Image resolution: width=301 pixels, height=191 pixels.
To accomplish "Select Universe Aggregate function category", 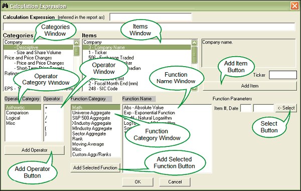I will 91,113.
